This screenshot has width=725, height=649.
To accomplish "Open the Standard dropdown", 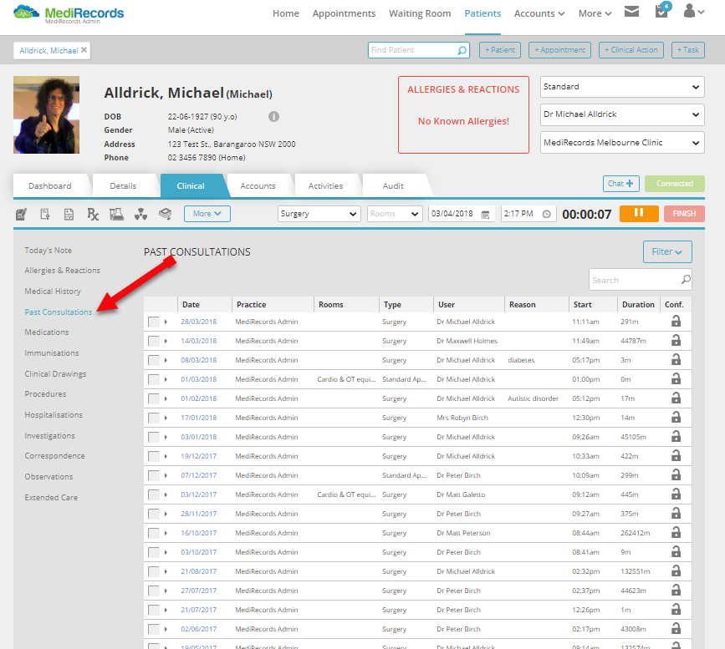I will (622, 87).
